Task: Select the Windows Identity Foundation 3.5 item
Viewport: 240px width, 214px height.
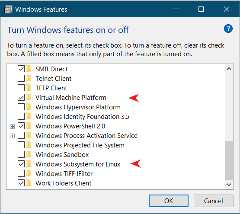Action: click(x=82, y=117)
